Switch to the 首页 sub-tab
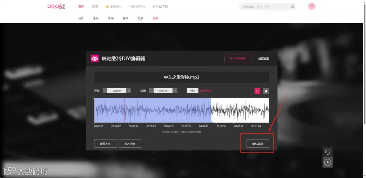366x178 pixels. pos(81,18)
